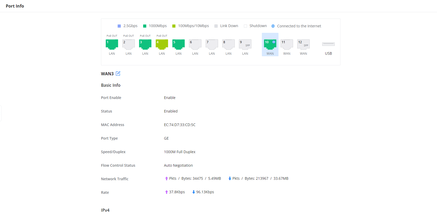Click the Connected to the Internet globe
The width and height of the screenshot is (437, 218).
click(273, 26)
